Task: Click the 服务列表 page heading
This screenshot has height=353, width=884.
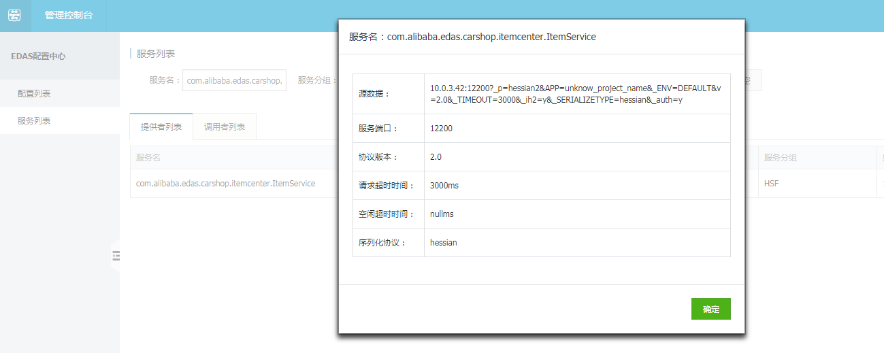Action: click(x=156, y=54)
